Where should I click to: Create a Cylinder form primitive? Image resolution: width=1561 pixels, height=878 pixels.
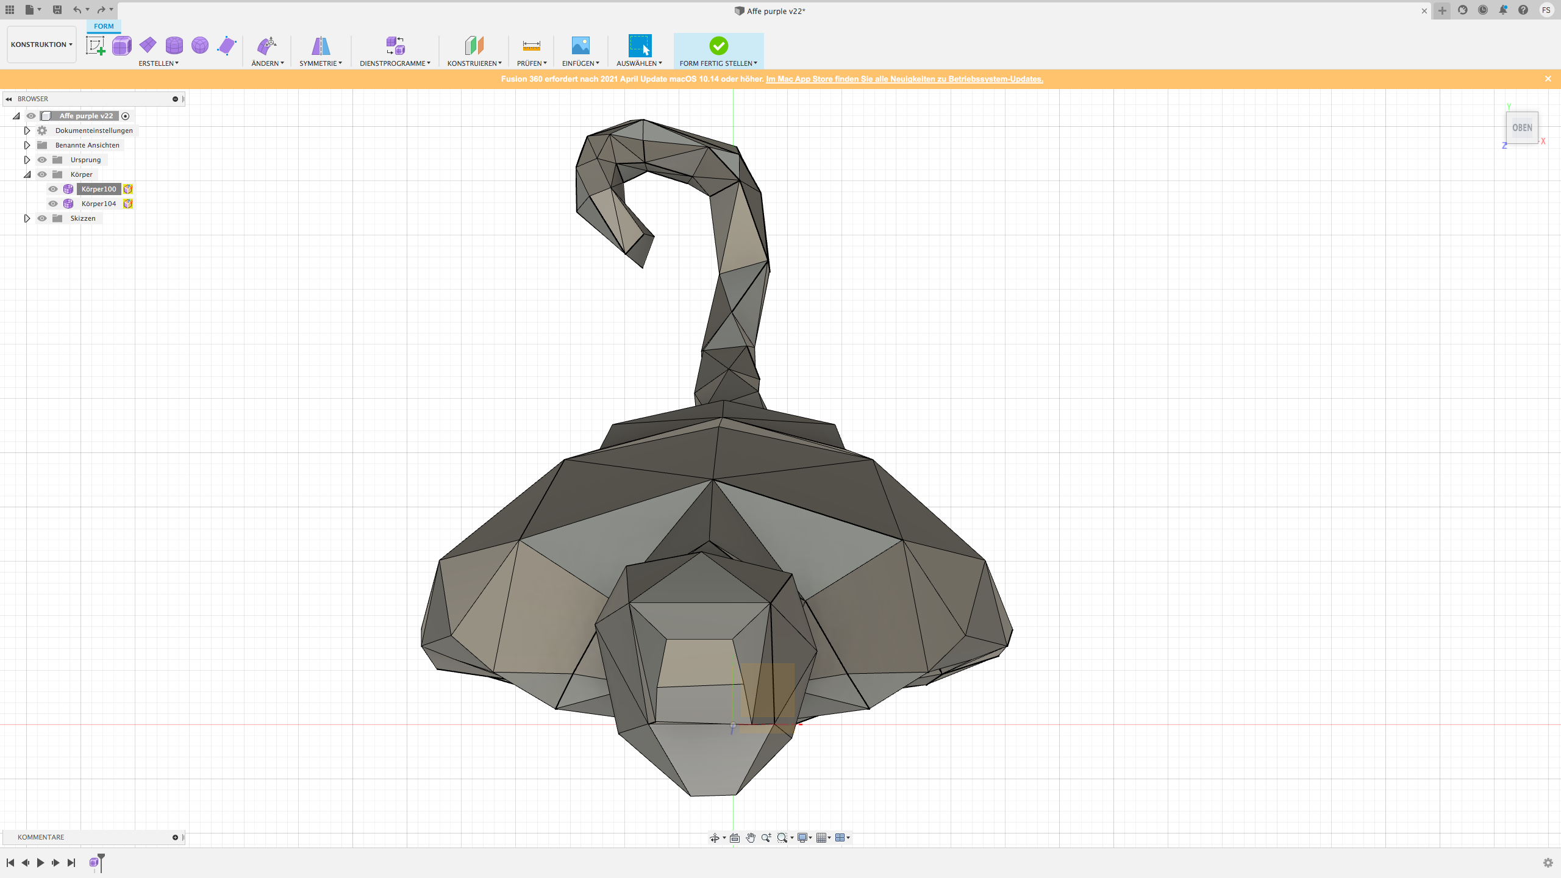(174, 45)
